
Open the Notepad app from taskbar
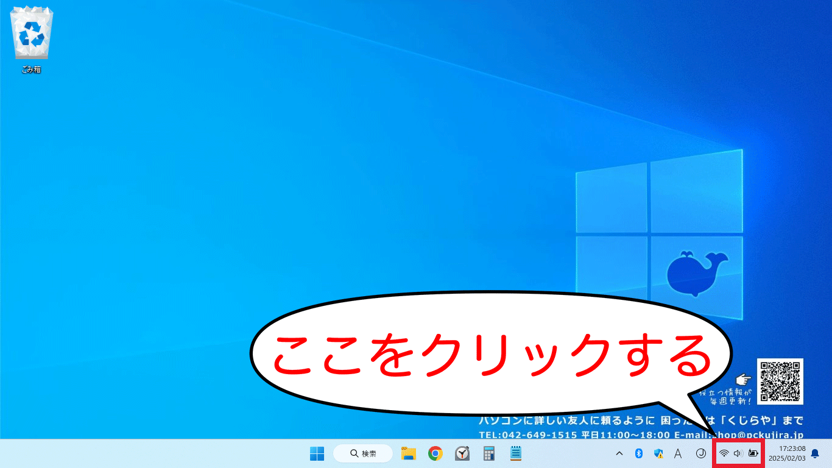(x=516, y=453)
